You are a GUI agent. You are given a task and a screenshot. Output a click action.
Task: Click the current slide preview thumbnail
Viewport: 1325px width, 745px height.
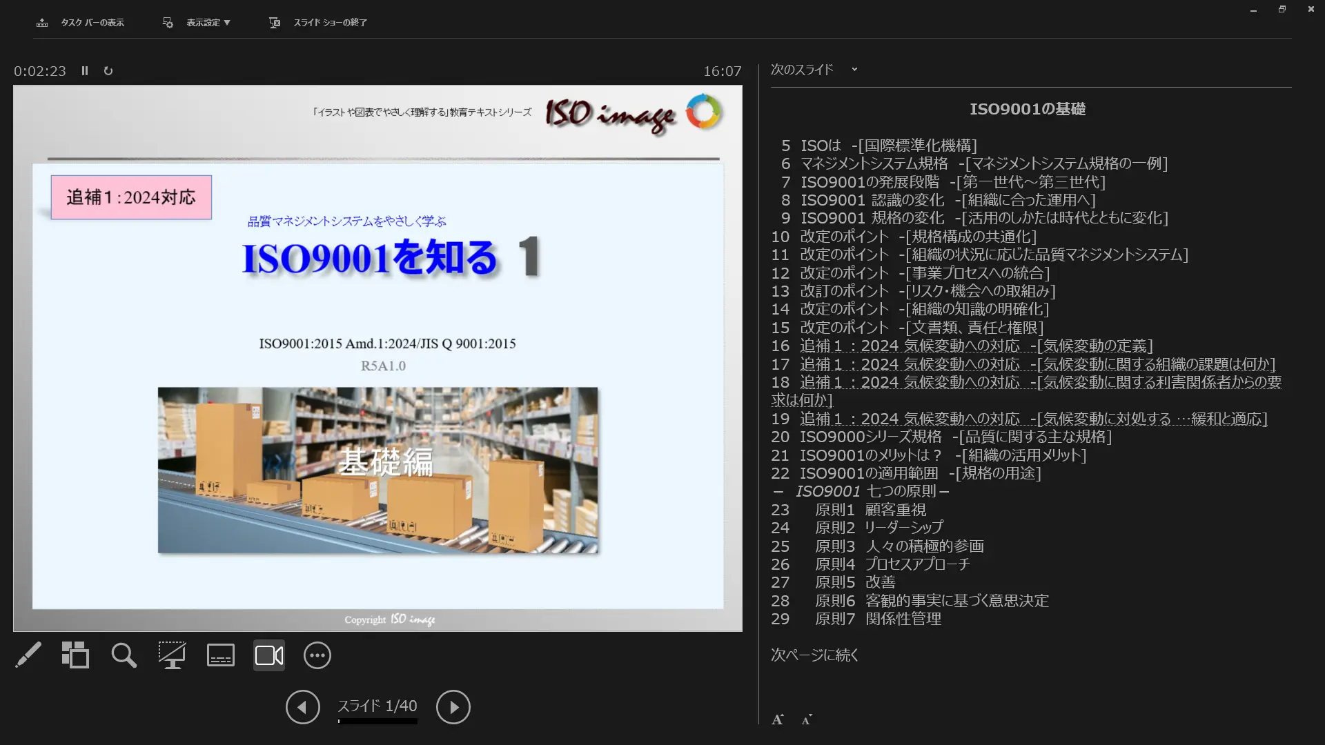point(377,358)
